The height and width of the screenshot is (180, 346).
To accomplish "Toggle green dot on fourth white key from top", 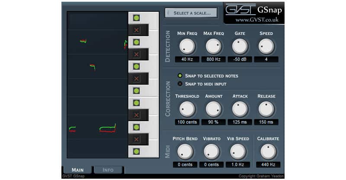I will 136,91.
